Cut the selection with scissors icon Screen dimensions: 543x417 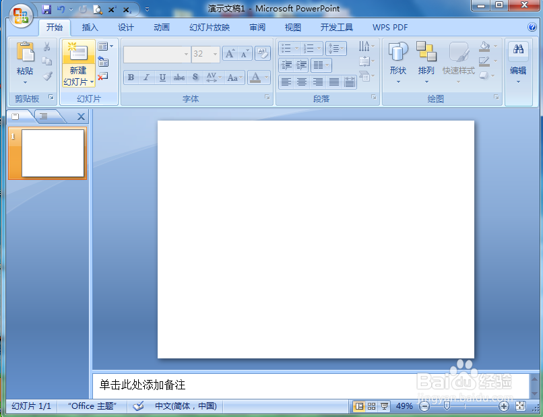pyautogui.click(x=46, y=46)
